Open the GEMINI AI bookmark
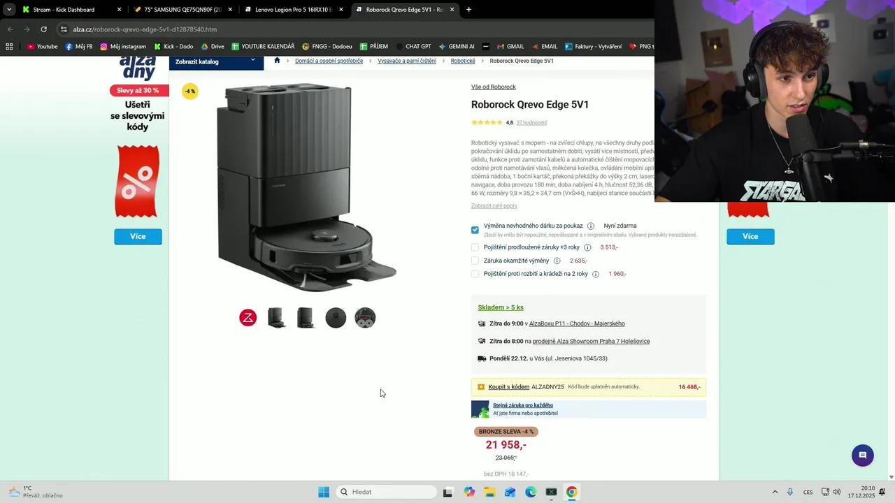The image size is (895, 503). (456, 46)
